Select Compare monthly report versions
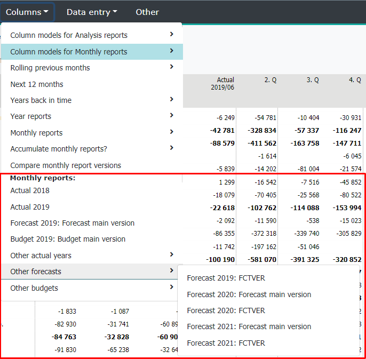Viewport: 366px width, 359px height. coord(92,165)
